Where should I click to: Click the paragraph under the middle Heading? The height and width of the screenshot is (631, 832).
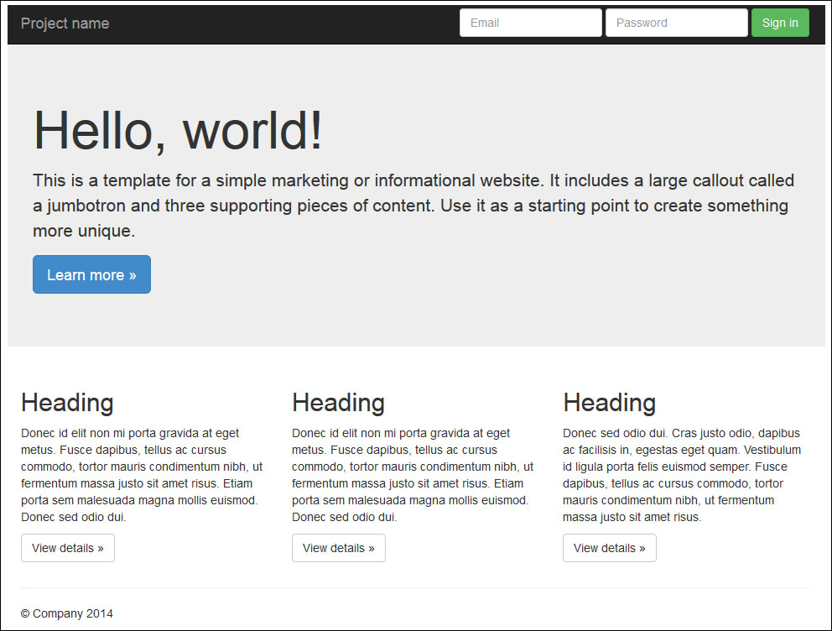[412, 475]
